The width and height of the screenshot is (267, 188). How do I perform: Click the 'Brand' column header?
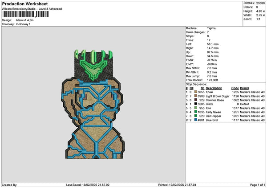click(x=244, y=88)
